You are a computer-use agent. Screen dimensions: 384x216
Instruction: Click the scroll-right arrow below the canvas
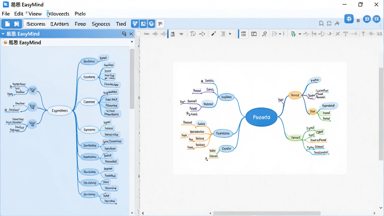coord(374,213)
